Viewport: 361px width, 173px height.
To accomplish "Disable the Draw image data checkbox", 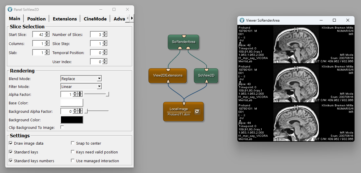I will (x=11, y=143).
